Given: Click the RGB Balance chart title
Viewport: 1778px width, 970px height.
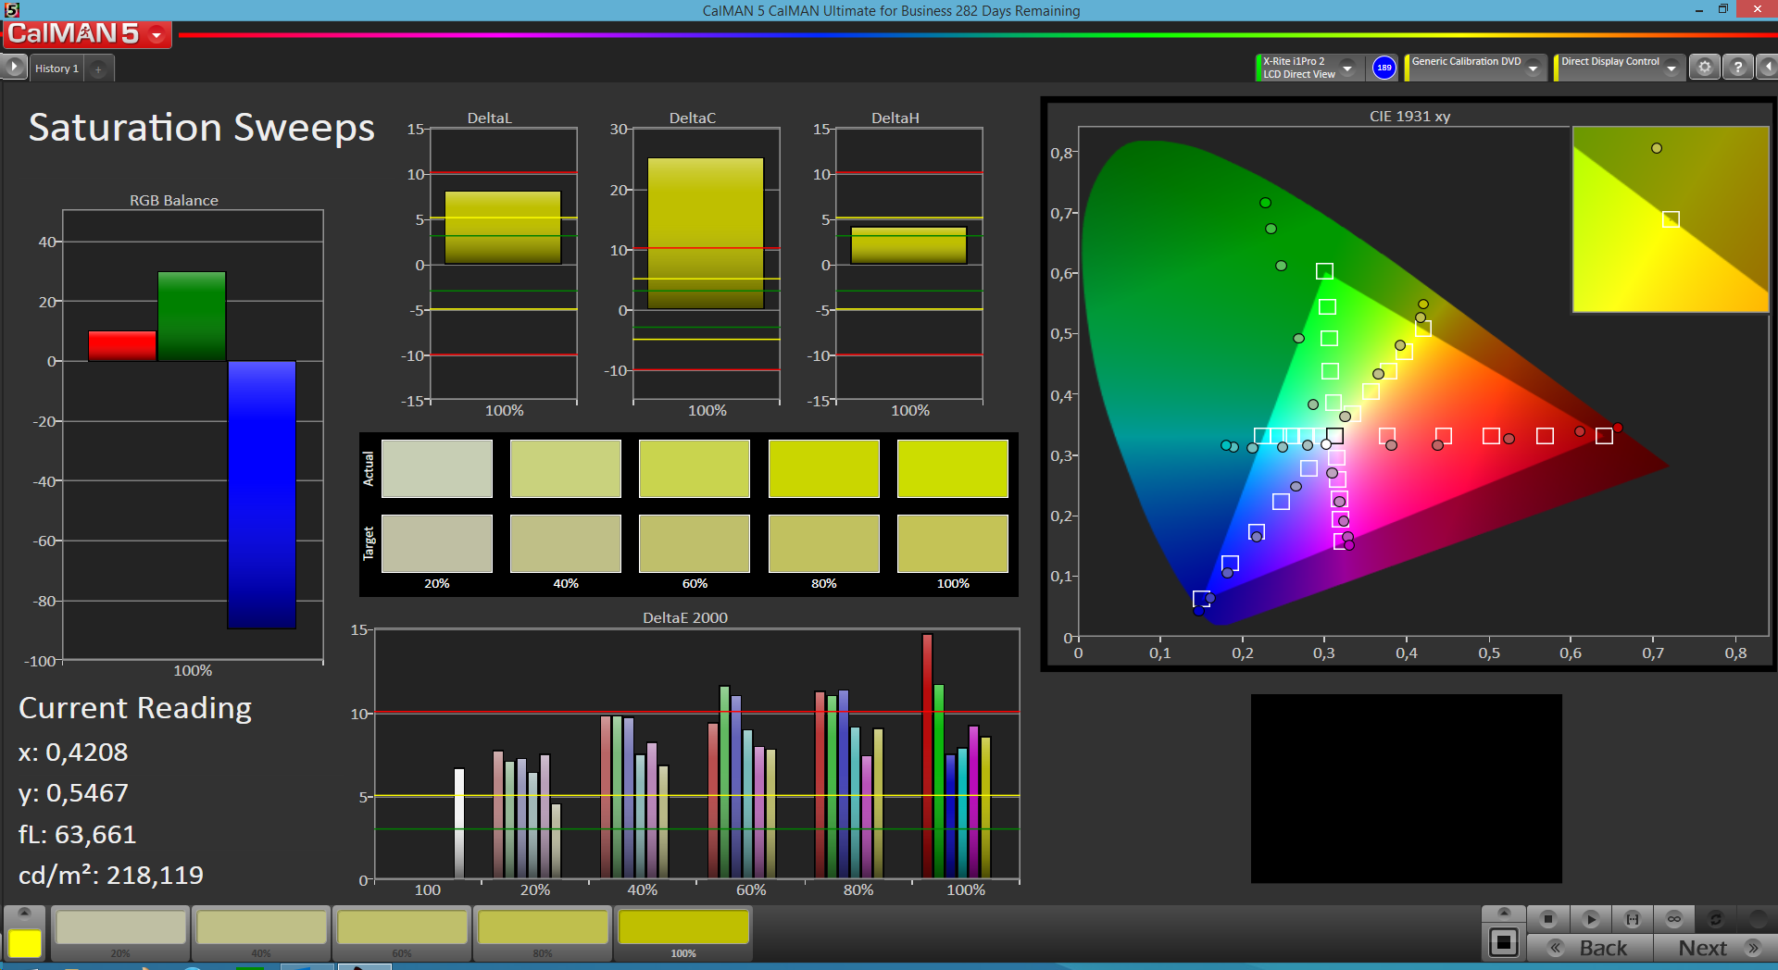Looking at the screenshot, I should coord(174,200).
